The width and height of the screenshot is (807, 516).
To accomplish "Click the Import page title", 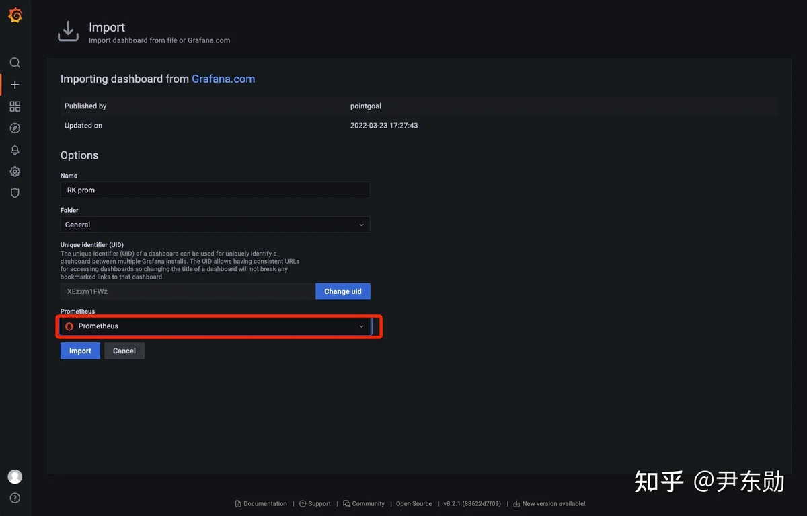I will coord(107,27).
